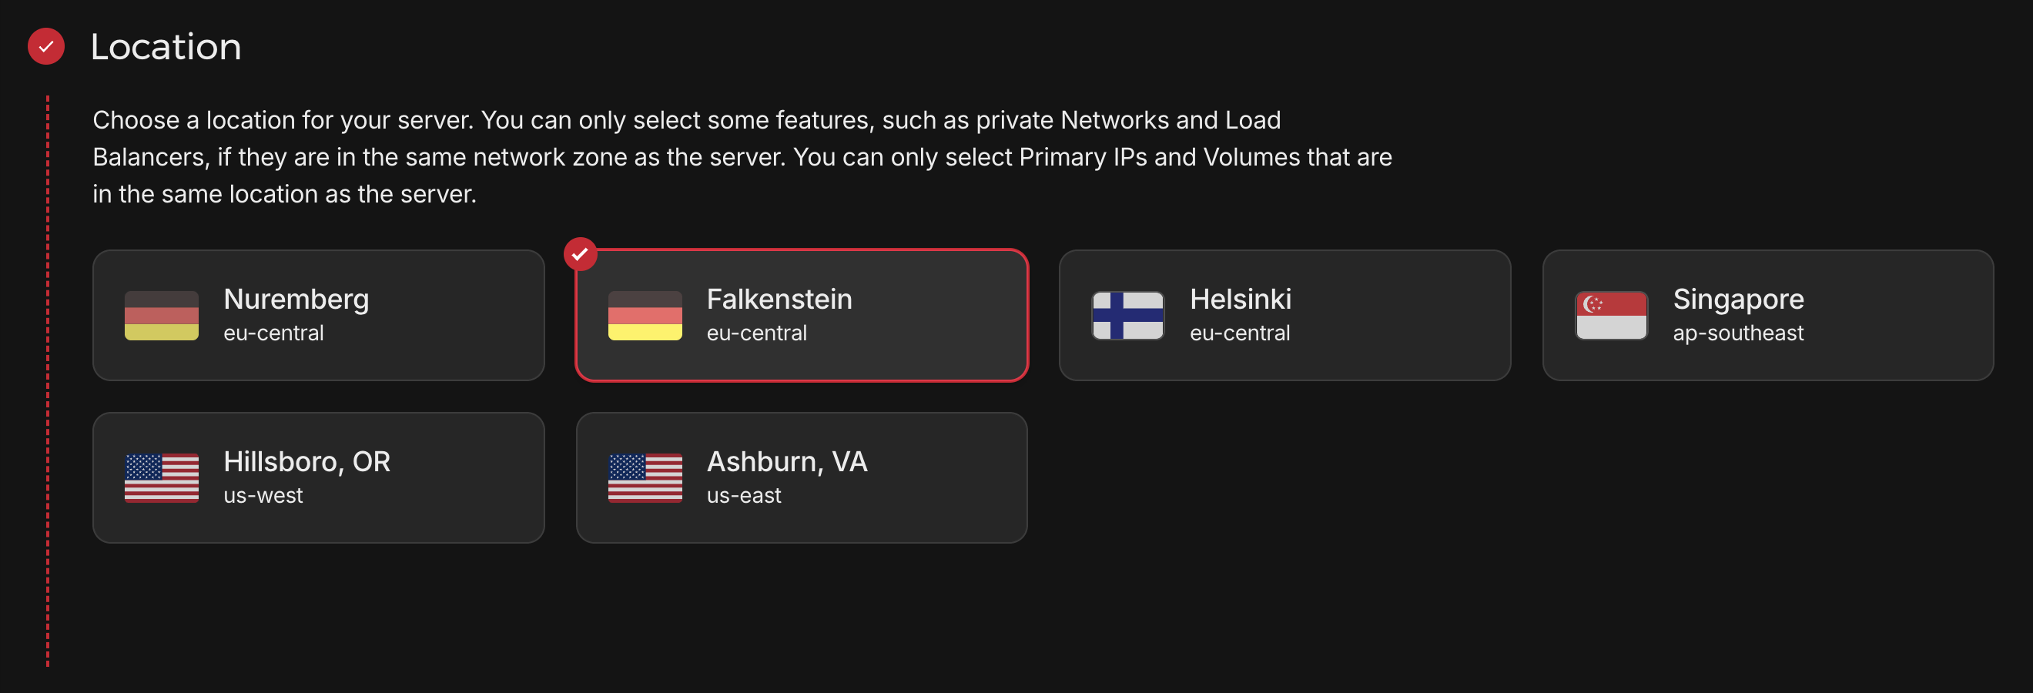Screen dimensions: 2033x693
Task: Click the German flag on Falkenstein card
Action: pos(645,316)
